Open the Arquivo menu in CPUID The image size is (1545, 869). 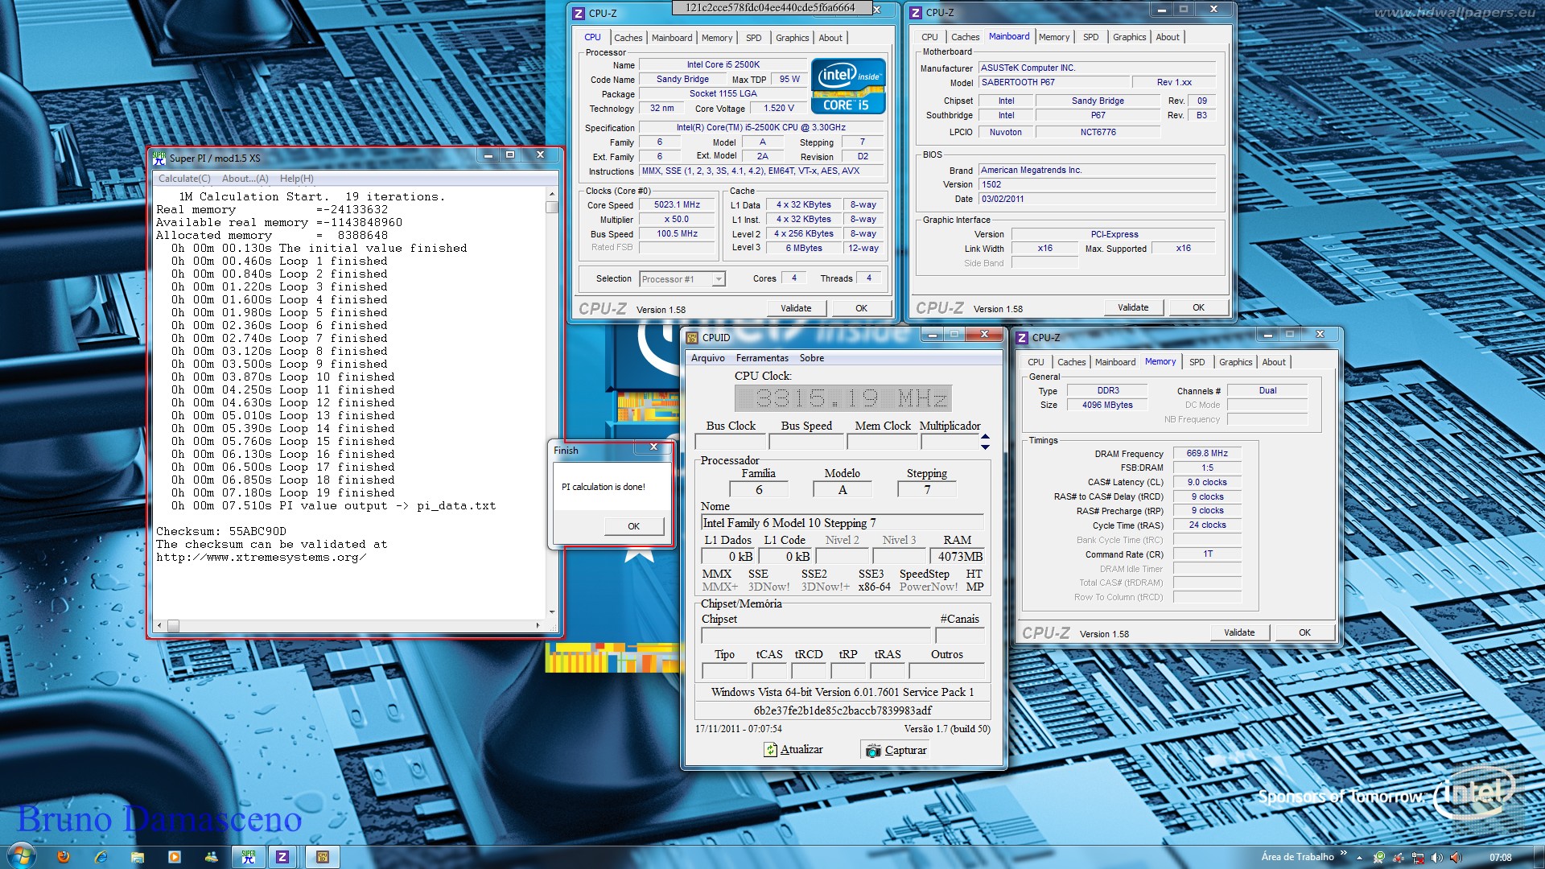(708, 358)
